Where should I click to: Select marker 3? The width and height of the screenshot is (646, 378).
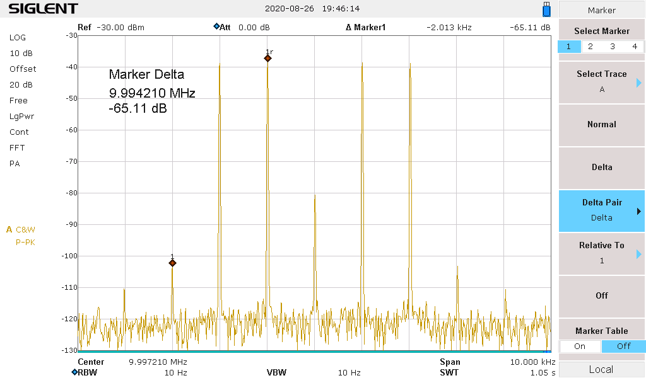coord(613,47)
